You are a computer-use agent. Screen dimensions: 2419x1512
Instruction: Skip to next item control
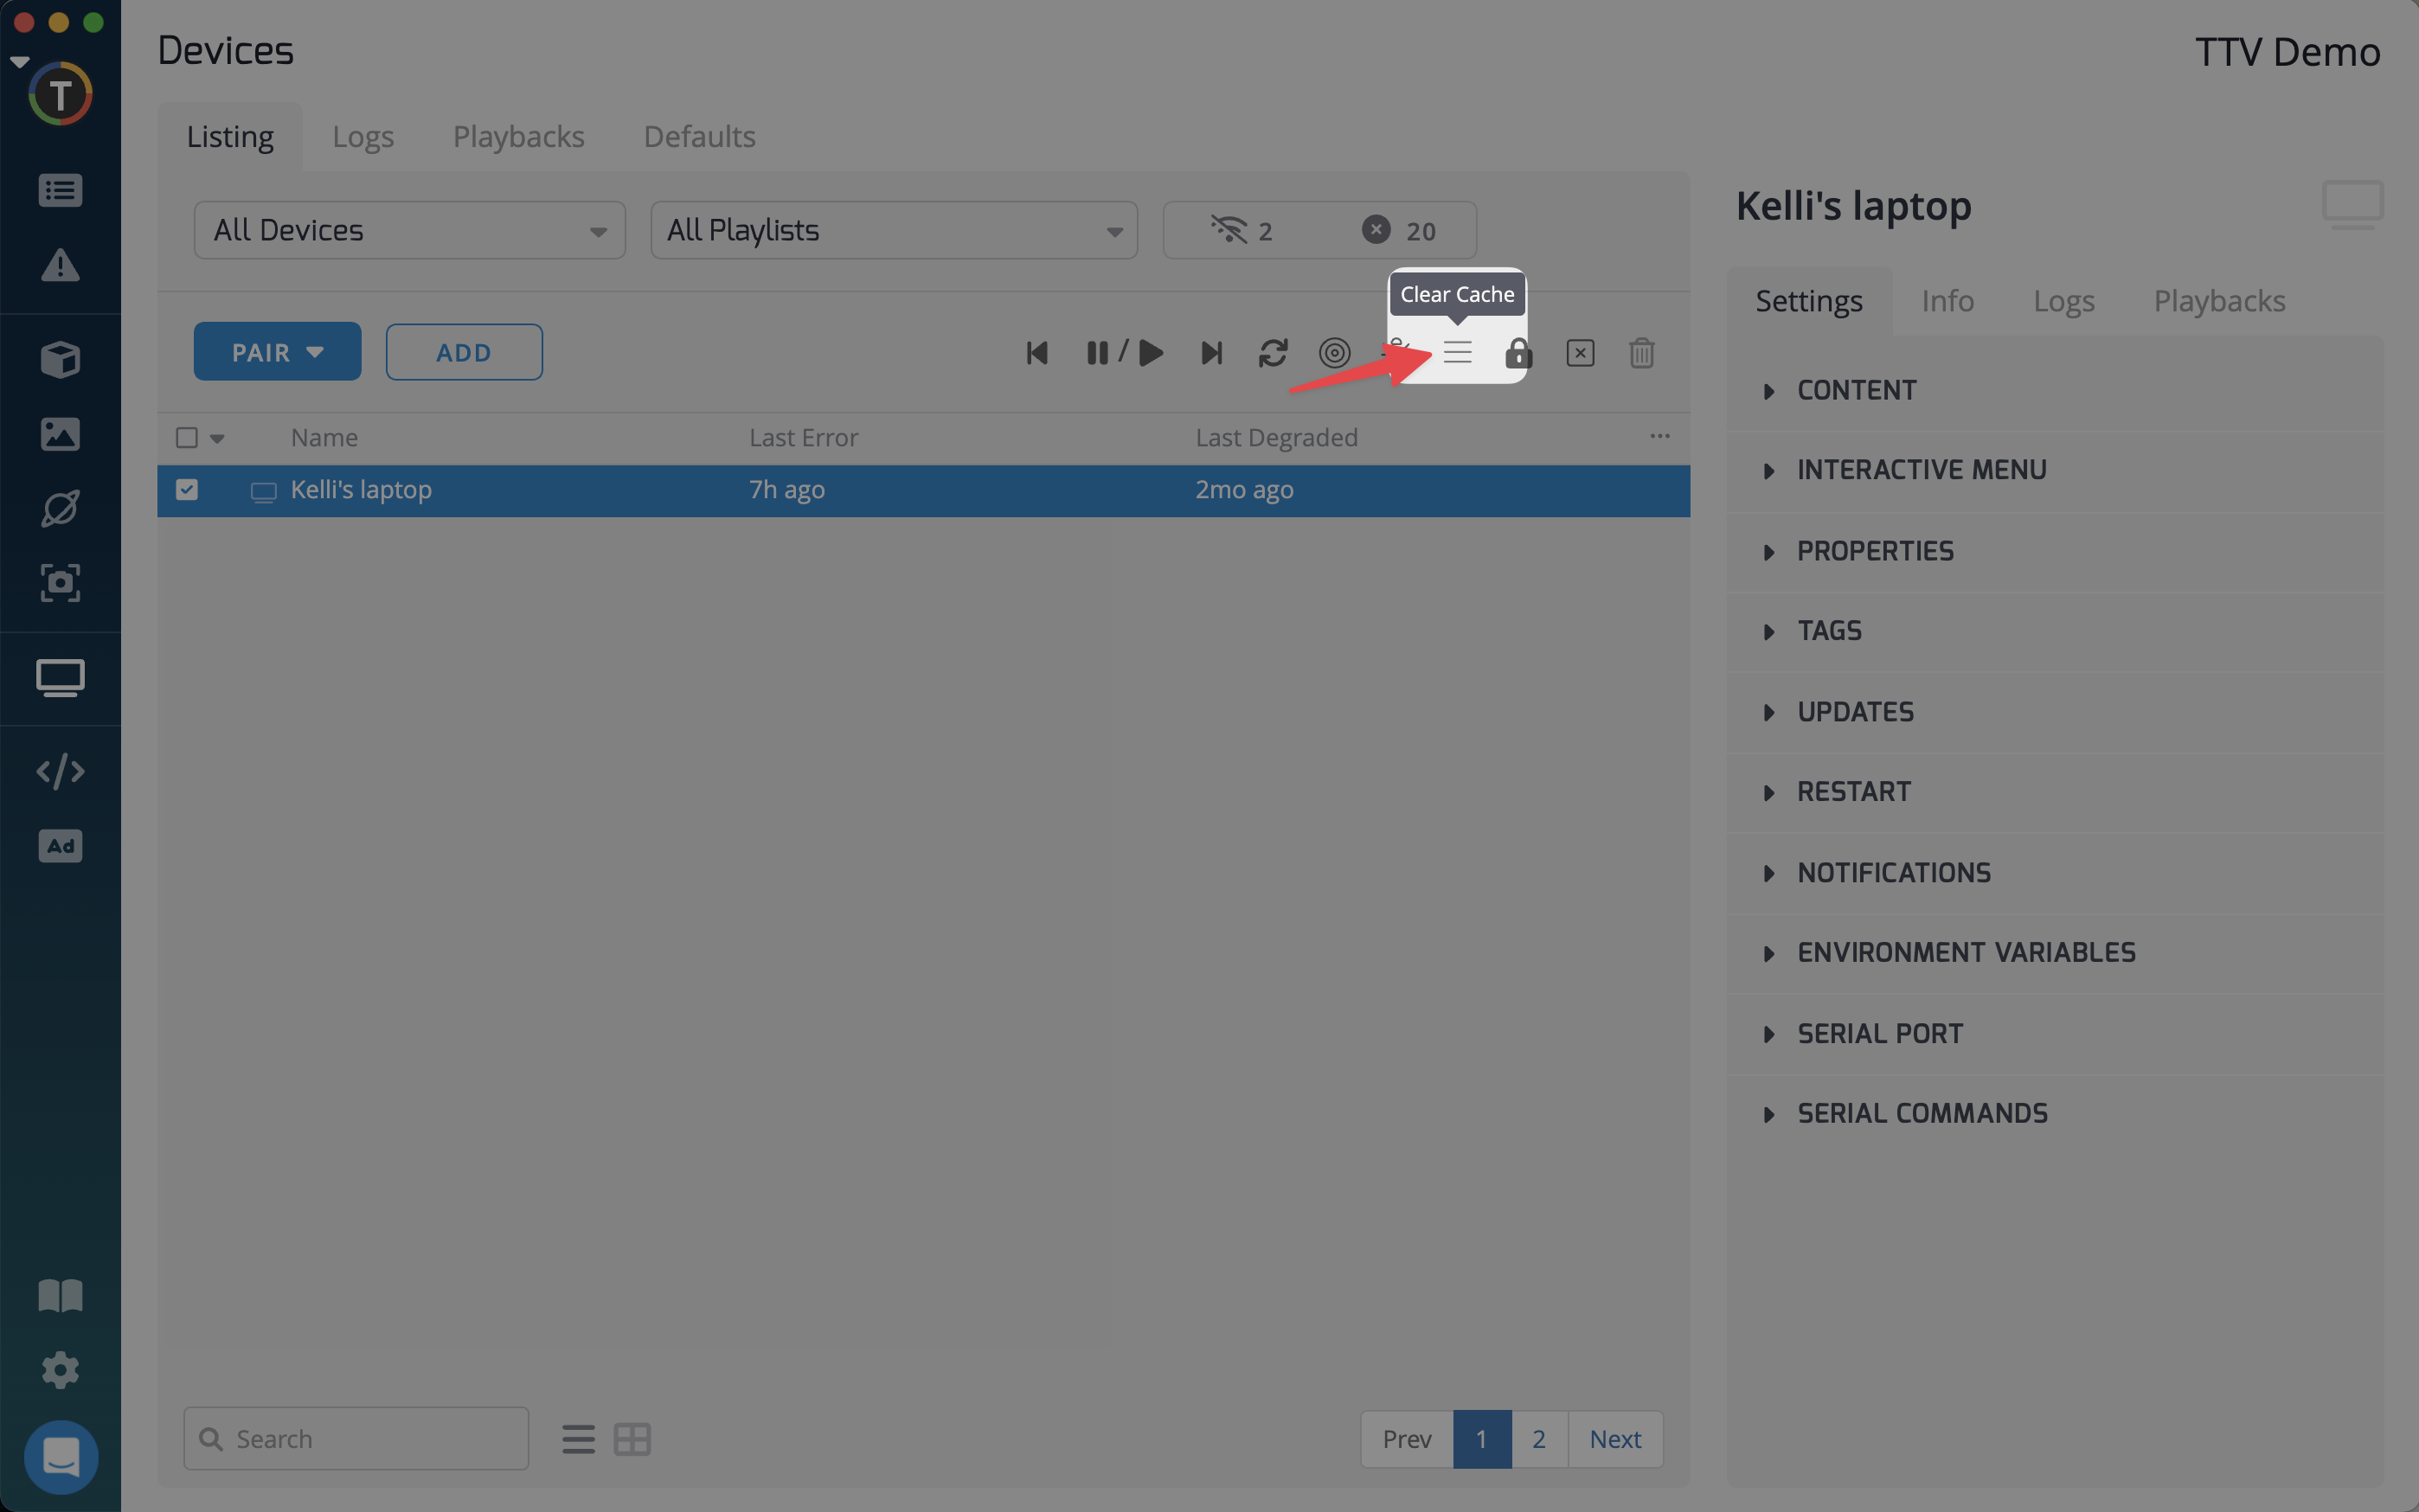point(1211,353)
